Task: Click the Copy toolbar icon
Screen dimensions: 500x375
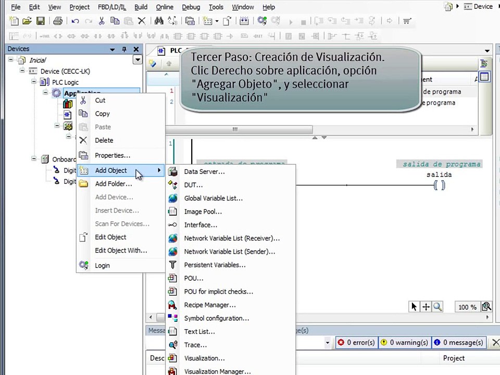Action: point(115,21)
